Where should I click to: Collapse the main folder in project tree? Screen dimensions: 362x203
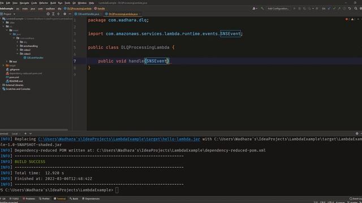(x=7, y=30)
